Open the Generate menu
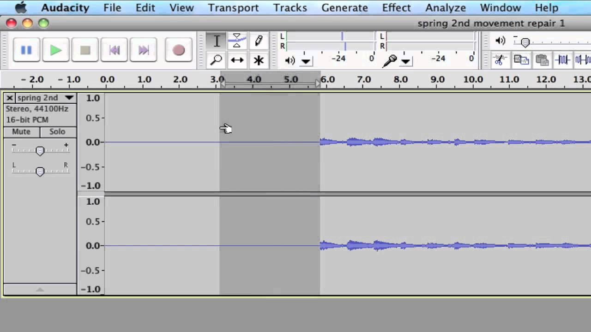The width and height of the screenshot is (591, 332). coord(344,8)
